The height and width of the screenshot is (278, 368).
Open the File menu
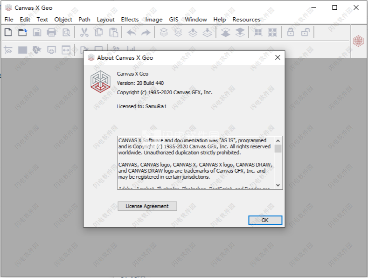click(x=9, y=20)
